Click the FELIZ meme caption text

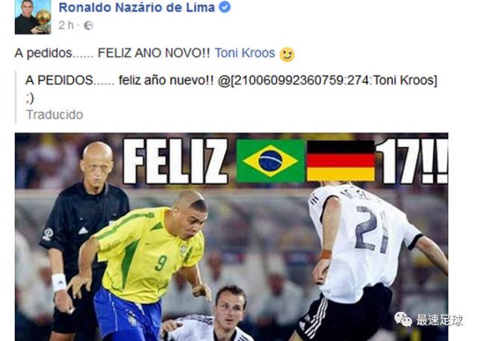pos(175,161)
